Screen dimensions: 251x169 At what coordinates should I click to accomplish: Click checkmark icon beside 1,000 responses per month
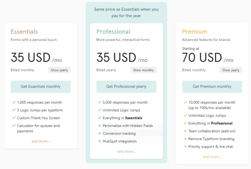14,102
